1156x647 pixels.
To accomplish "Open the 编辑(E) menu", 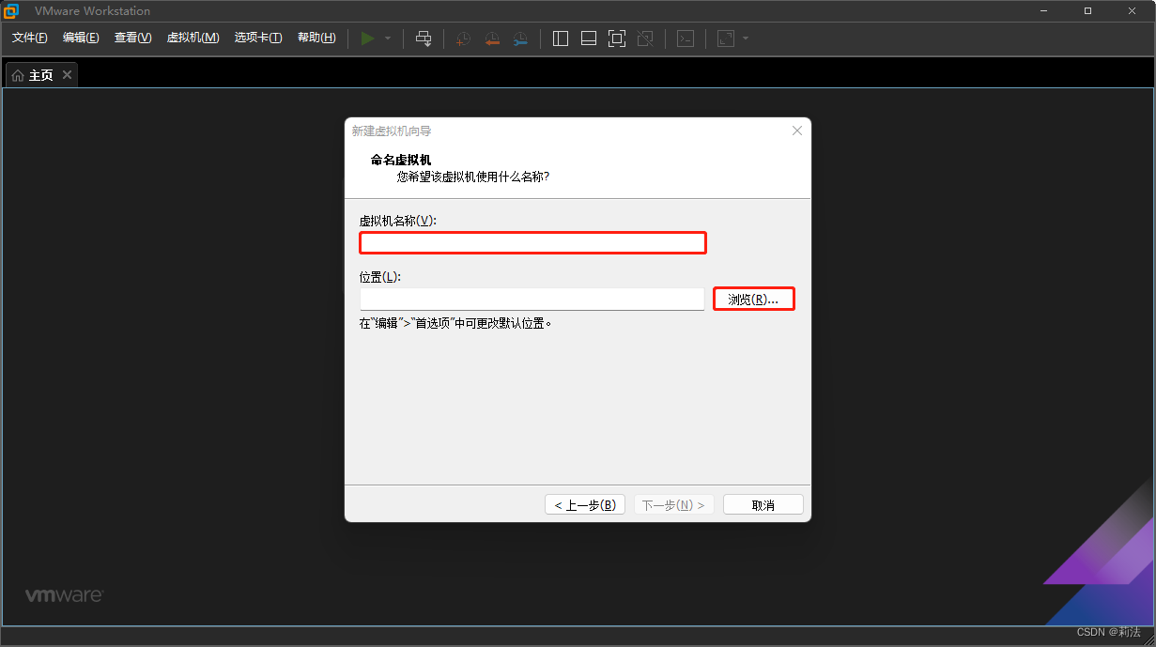I will 81,38.
